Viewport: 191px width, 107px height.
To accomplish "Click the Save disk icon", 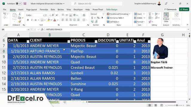I will 25,4.
